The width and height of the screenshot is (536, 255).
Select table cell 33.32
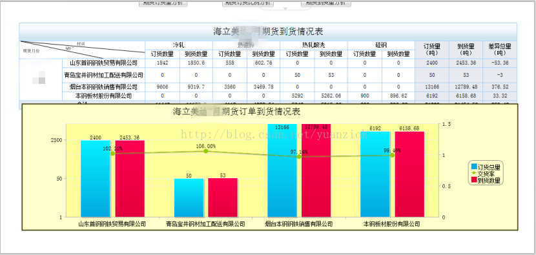click(500, 96)
